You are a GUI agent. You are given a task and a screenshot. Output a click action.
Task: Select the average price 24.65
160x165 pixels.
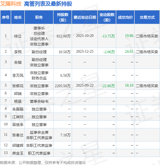129,51
